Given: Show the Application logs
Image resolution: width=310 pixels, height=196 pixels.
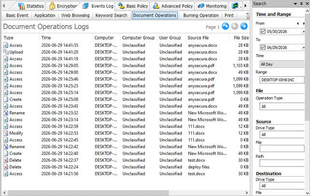Looking at the screenshot, I should click(x=45, y=15).
